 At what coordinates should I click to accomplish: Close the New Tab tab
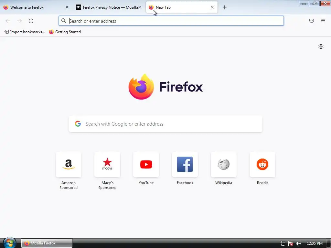coord(212,7)
